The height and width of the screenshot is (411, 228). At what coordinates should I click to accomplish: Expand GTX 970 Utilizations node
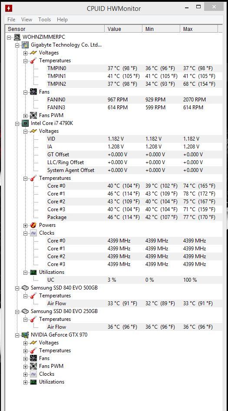[x=25, y=382]
